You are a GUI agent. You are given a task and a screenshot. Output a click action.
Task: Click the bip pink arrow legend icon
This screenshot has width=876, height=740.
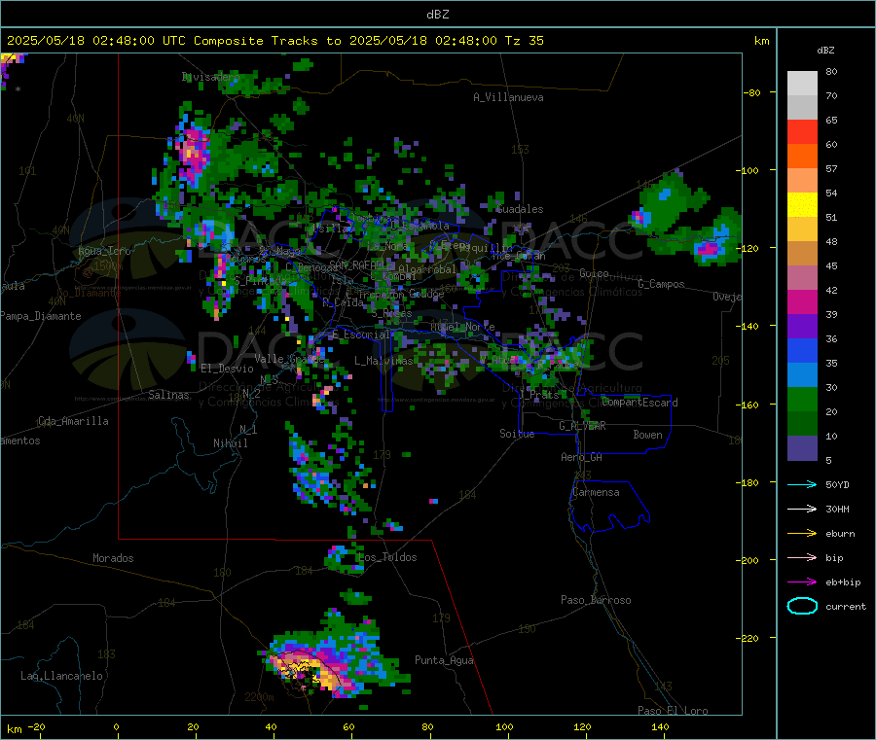pos(802,557)
